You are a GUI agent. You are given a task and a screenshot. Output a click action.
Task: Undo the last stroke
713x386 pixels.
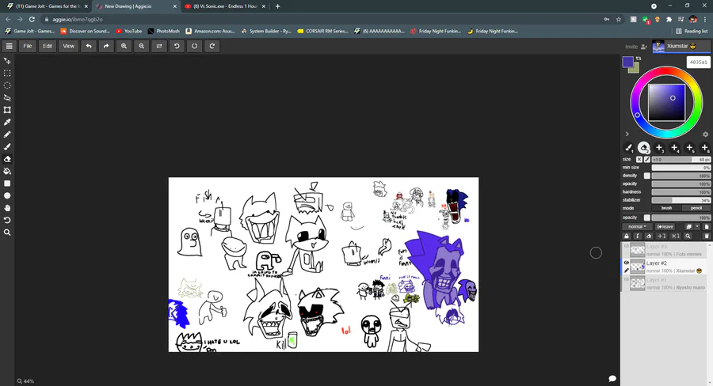(89, 46)
